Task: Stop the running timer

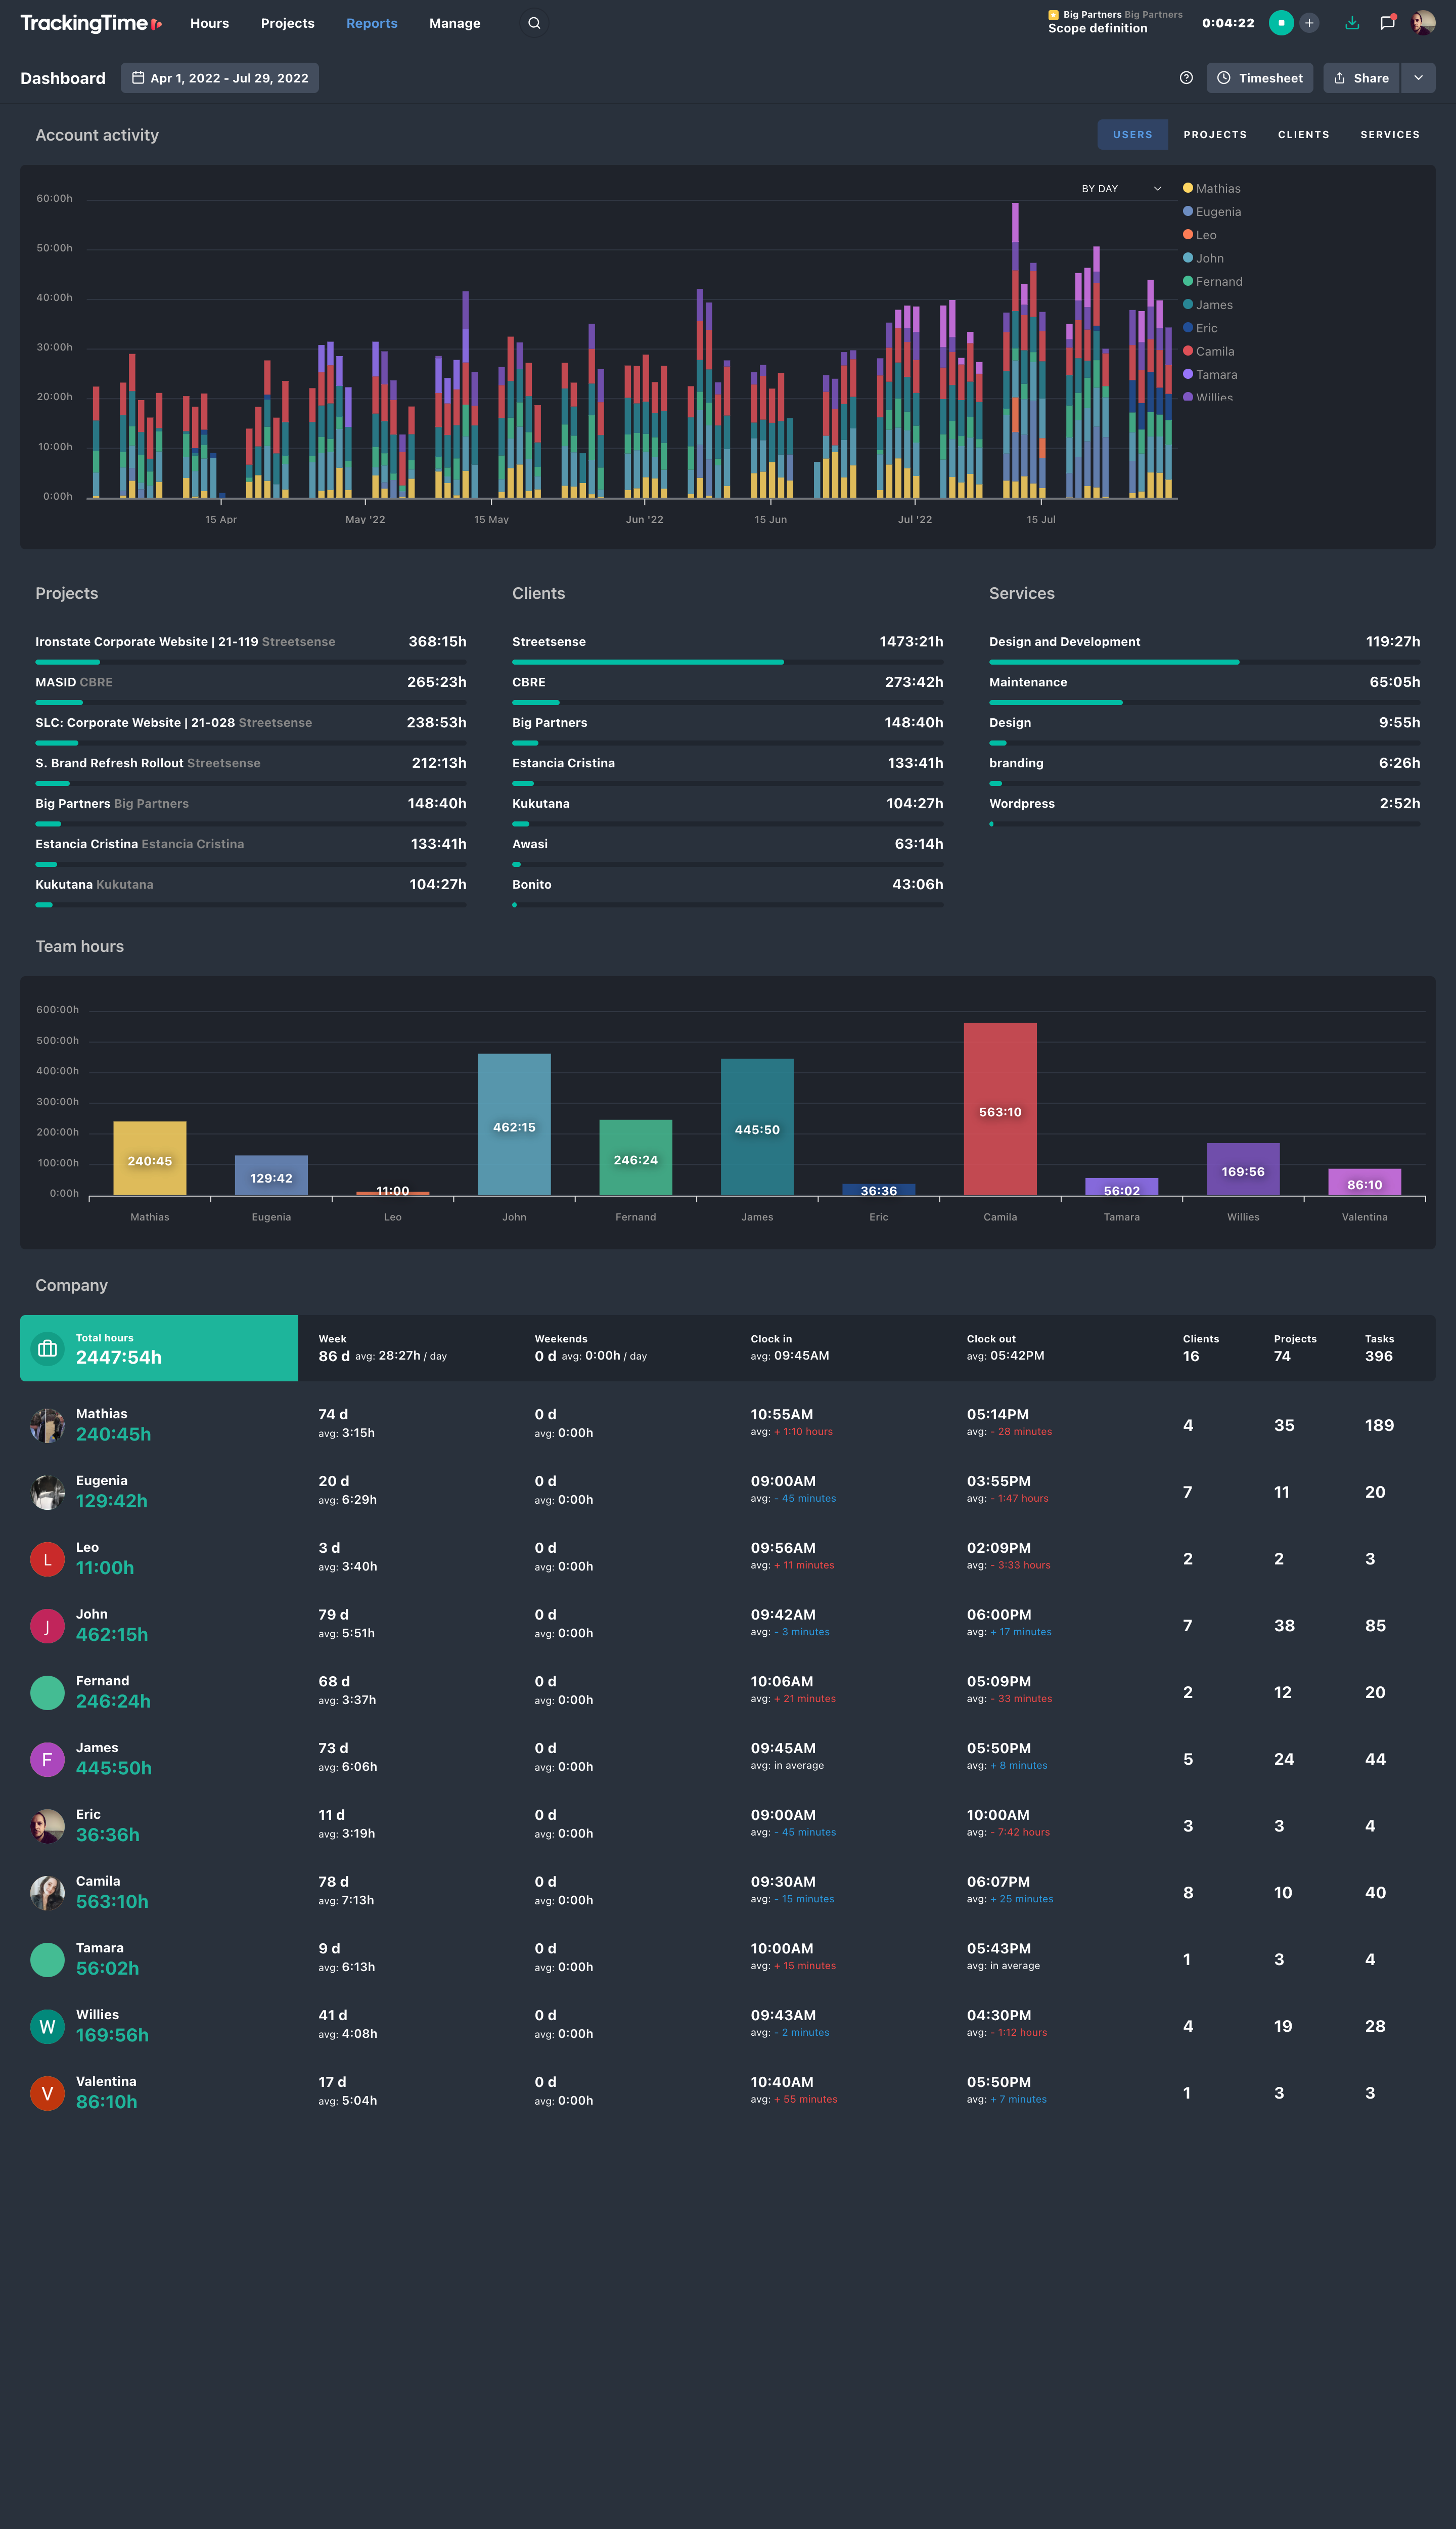Action: [1281, 22]
